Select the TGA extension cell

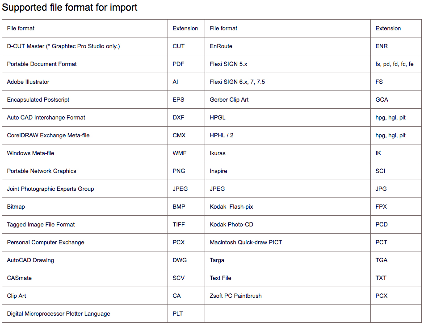click(x=382, y=260)
